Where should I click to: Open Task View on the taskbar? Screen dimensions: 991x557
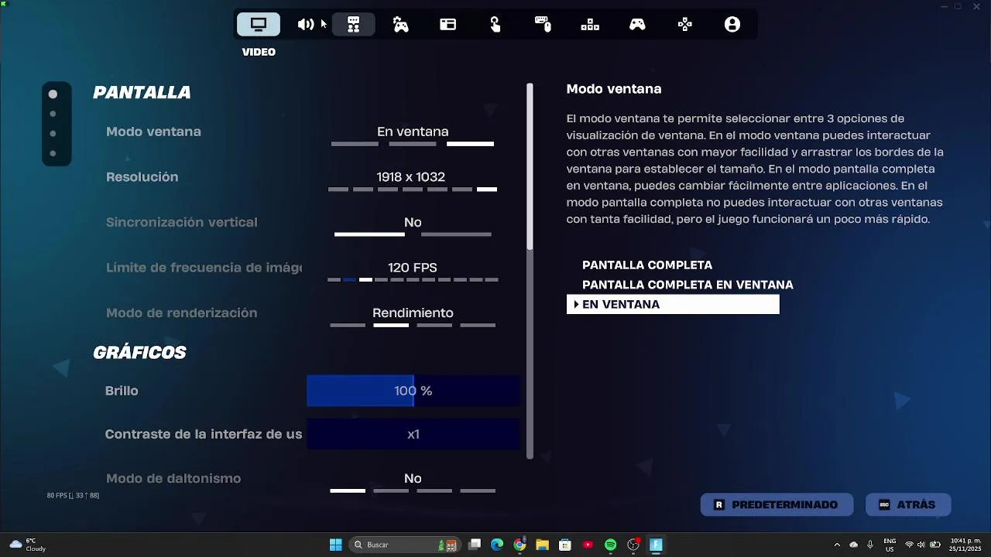click(475, 545)
